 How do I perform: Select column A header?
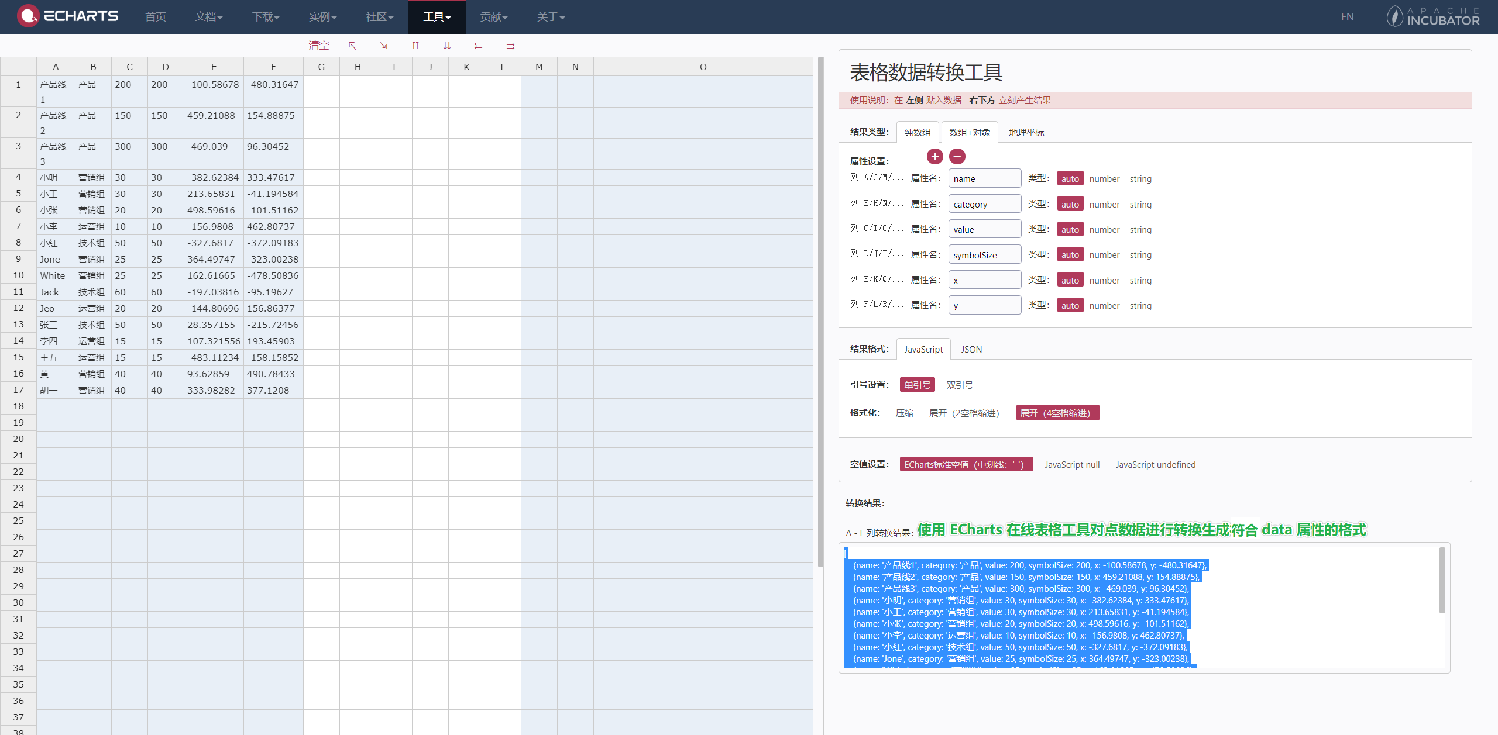pyautogui.click(x=56, y=67)
